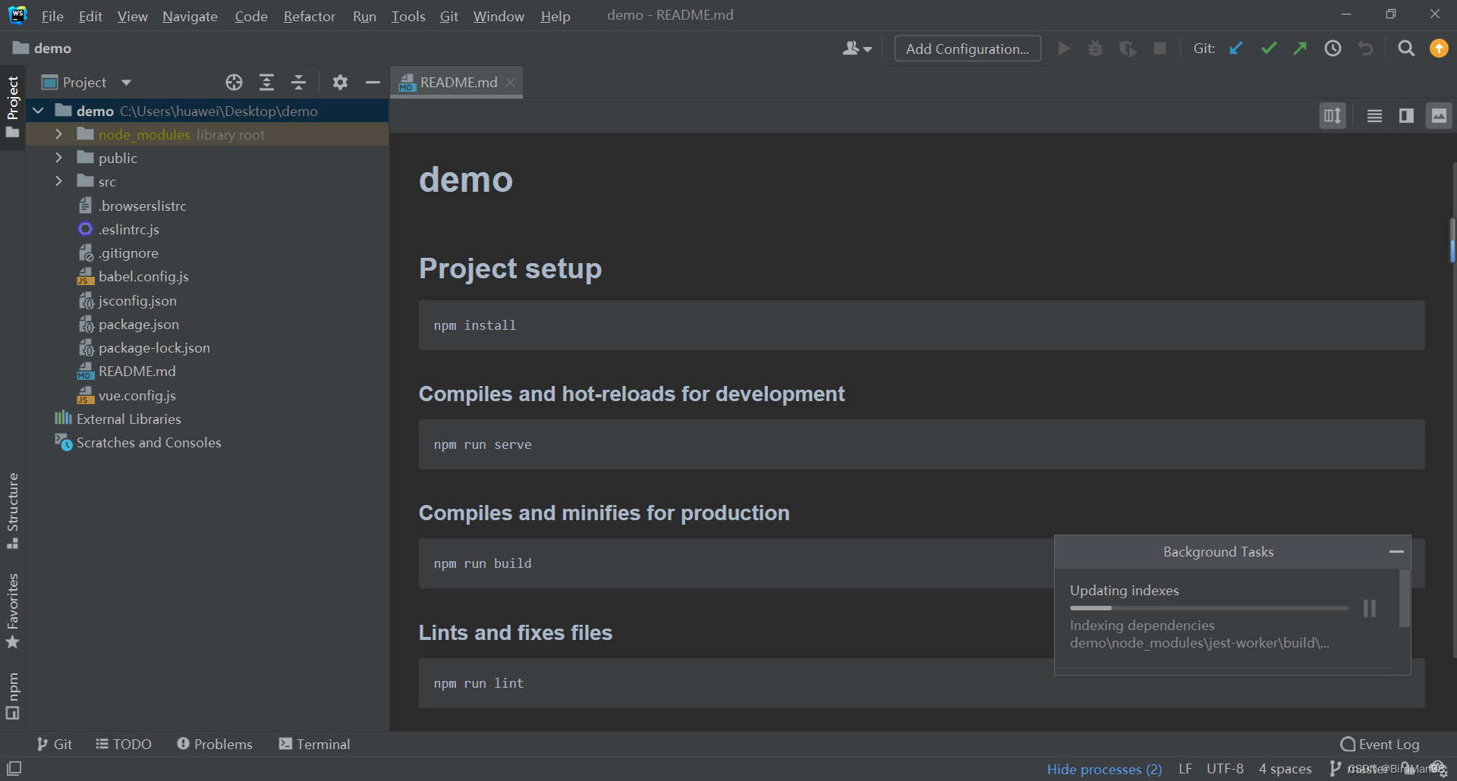Click the Debug bug icon
The width and height of the screenshot is (1457, 781).
point(1096,49)
